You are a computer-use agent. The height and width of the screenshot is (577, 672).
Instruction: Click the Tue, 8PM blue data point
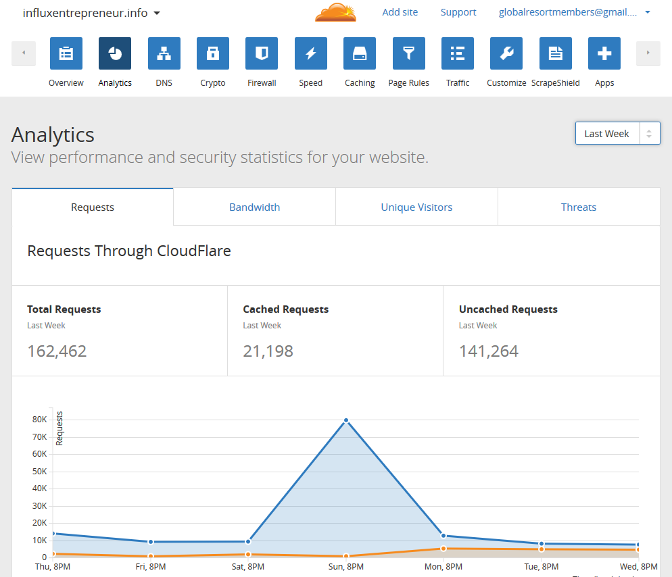[x=542, y=544]
